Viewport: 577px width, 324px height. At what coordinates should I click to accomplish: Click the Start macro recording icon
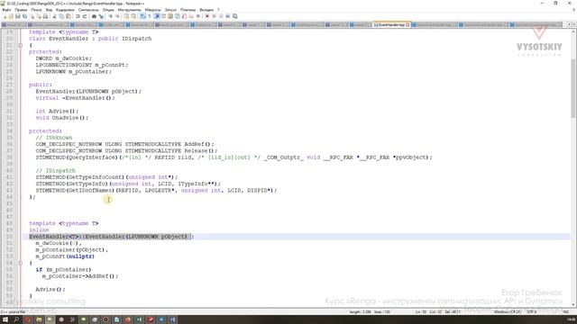[x=207, y=16]
